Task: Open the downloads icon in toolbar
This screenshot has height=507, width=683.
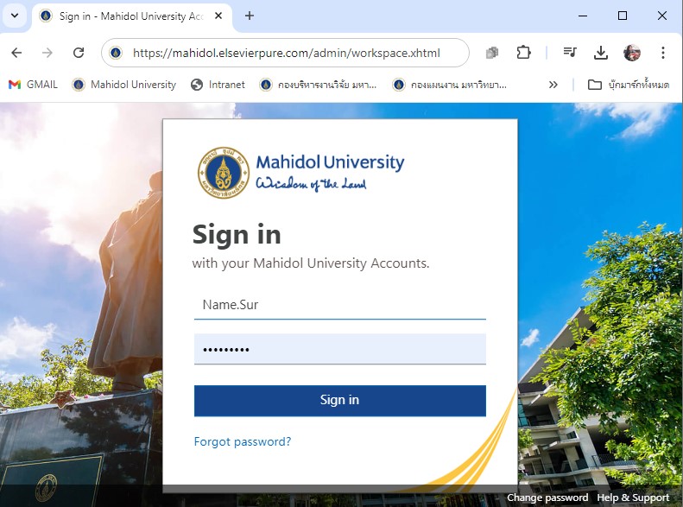Action: coord(601,54)
